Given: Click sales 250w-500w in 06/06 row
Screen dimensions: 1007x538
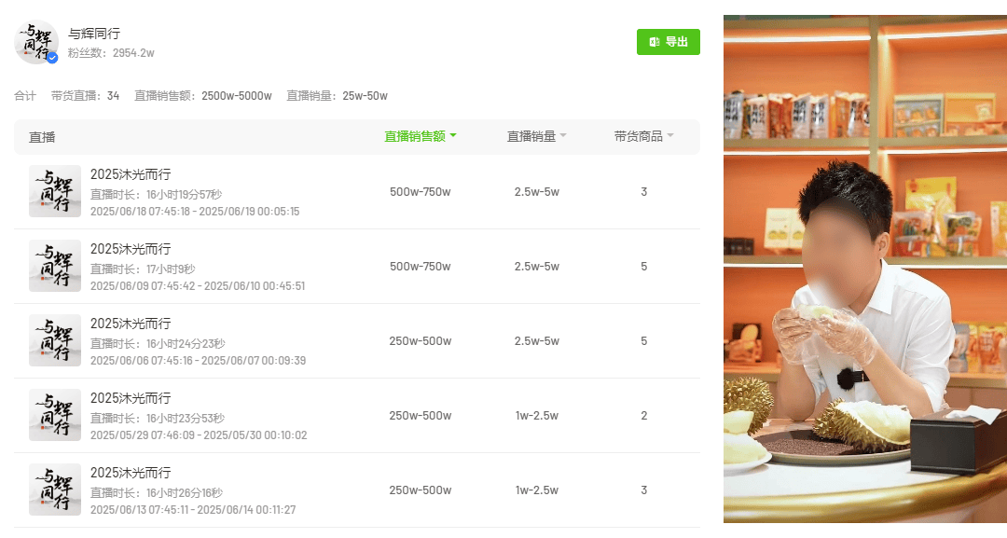Looking at the screenshot, I should 420,340.
